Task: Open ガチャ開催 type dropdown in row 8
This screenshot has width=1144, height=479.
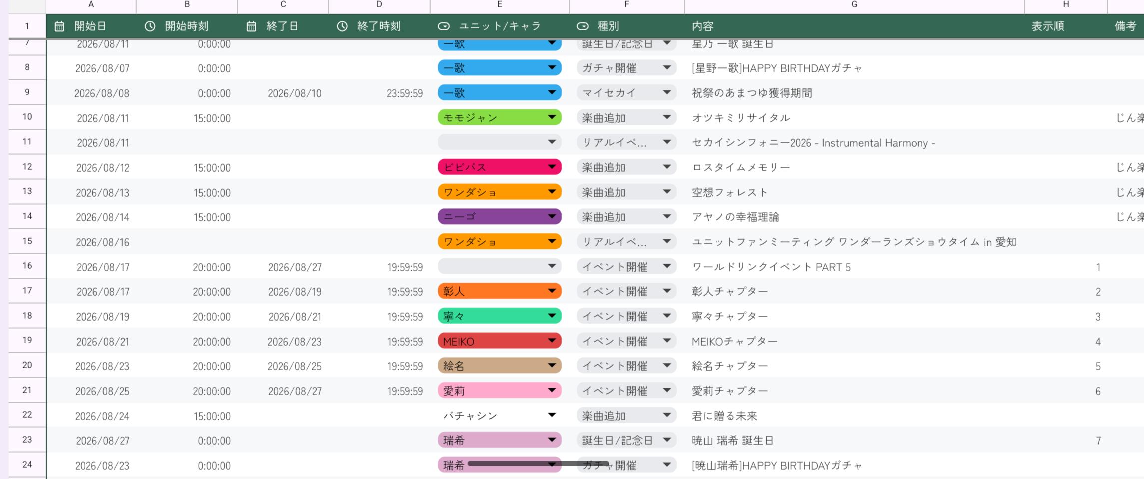Action: coord(627,68)
